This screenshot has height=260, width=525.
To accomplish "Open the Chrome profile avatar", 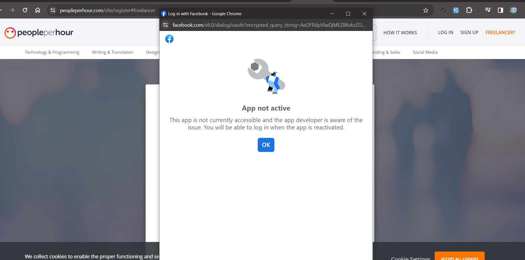I will [x=513, y=10].
